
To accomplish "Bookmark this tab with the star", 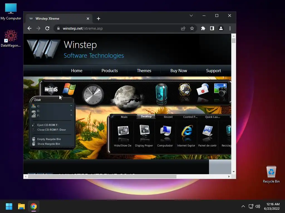I will (x=192, y=29).
